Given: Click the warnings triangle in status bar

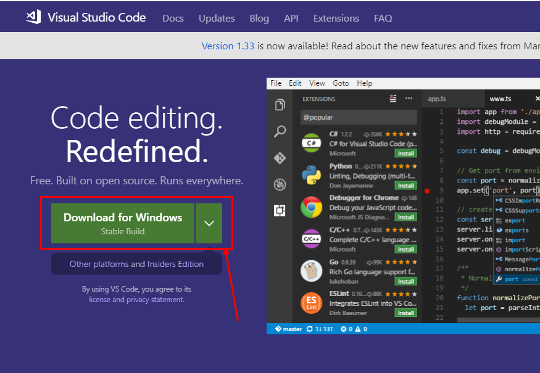Looking at the screenshot, I should [x=358, y=329].
